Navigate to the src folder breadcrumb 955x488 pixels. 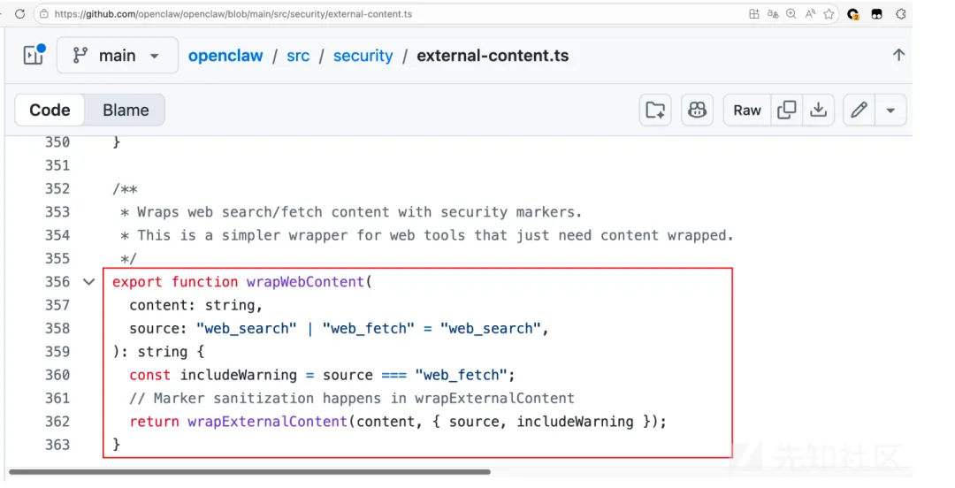pyautogui.click(x=298, y=56)
